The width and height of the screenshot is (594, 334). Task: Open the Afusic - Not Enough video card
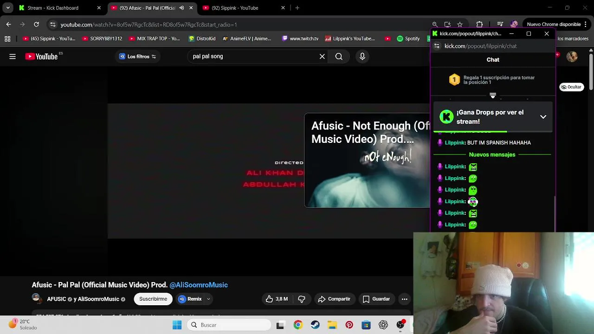click(x=367, y=160)
